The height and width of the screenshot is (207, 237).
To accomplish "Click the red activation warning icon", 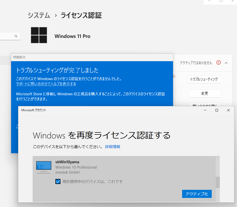I will [219, 63].
